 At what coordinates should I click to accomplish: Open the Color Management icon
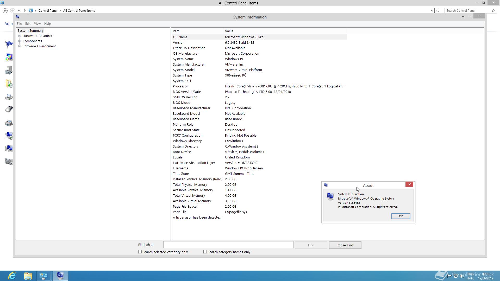(9, 57)
